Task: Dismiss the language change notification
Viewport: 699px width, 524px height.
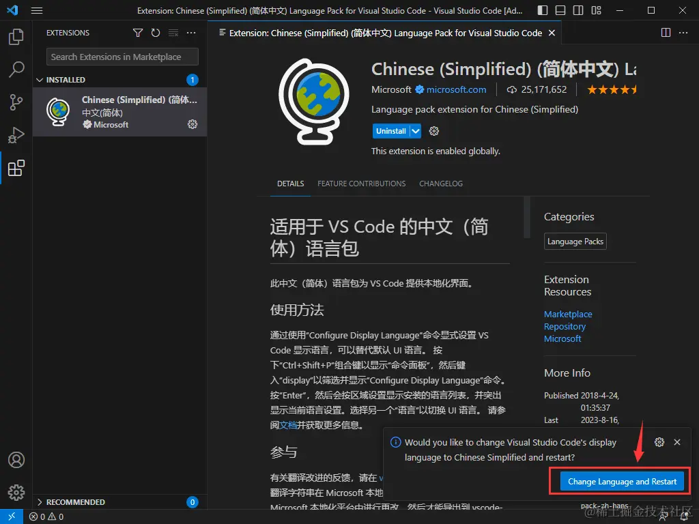Action: point(677,442)
